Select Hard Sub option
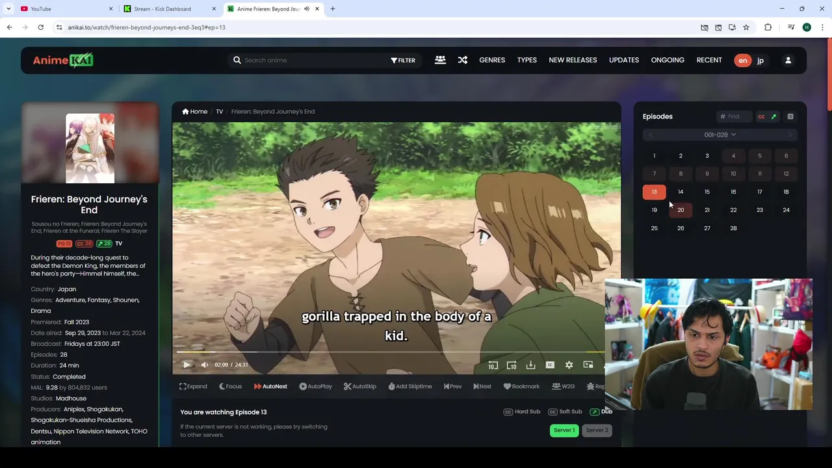This screenshot has height=468, width=832. click(x=522, y=411)
